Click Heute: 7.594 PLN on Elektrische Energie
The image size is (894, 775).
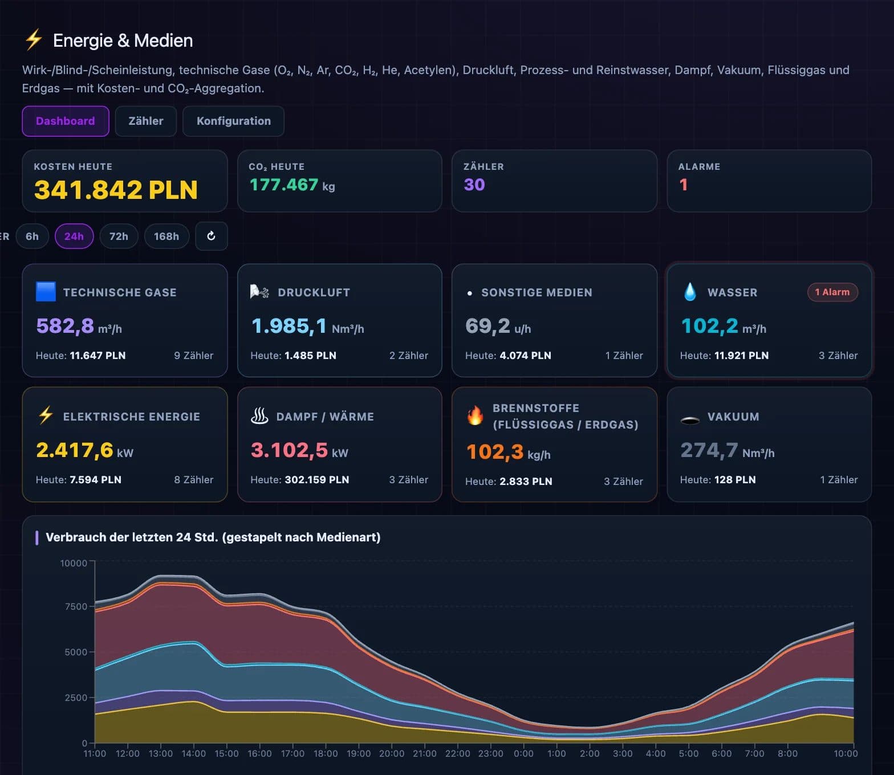point(78,480)
